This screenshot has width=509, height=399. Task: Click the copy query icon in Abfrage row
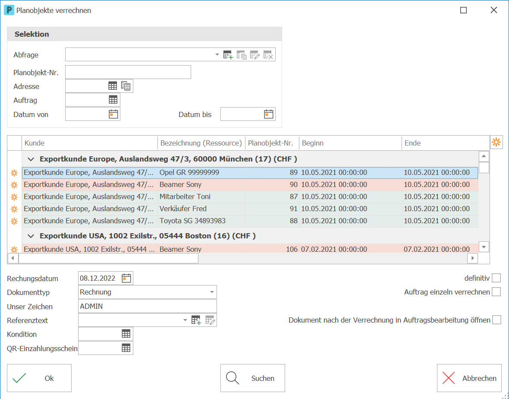tap(242, 55)
